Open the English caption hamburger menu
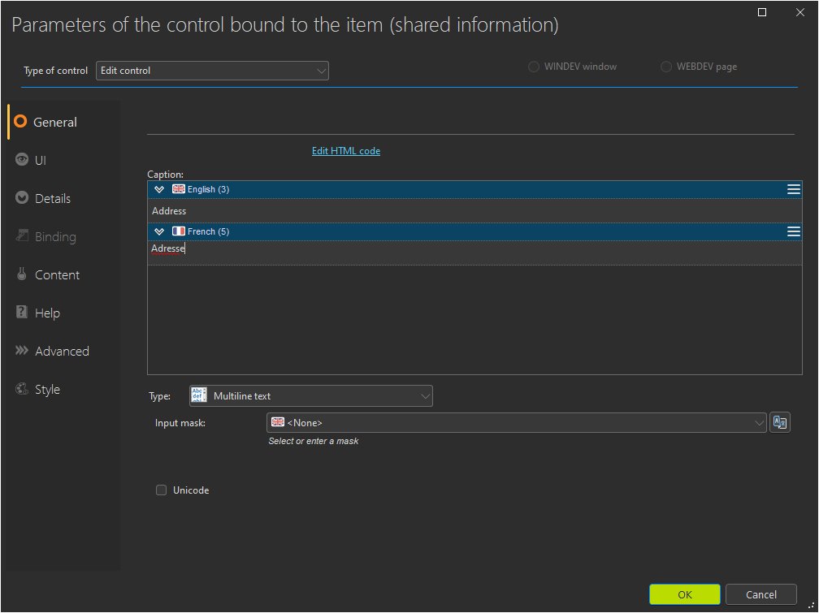 tap(794, 189)
